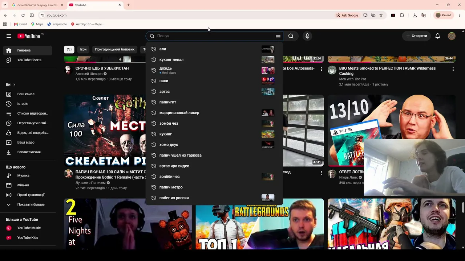This screenshot has height=261, width=465.
Task: Open Chrome three-dot menu
Action: [460, 15]
